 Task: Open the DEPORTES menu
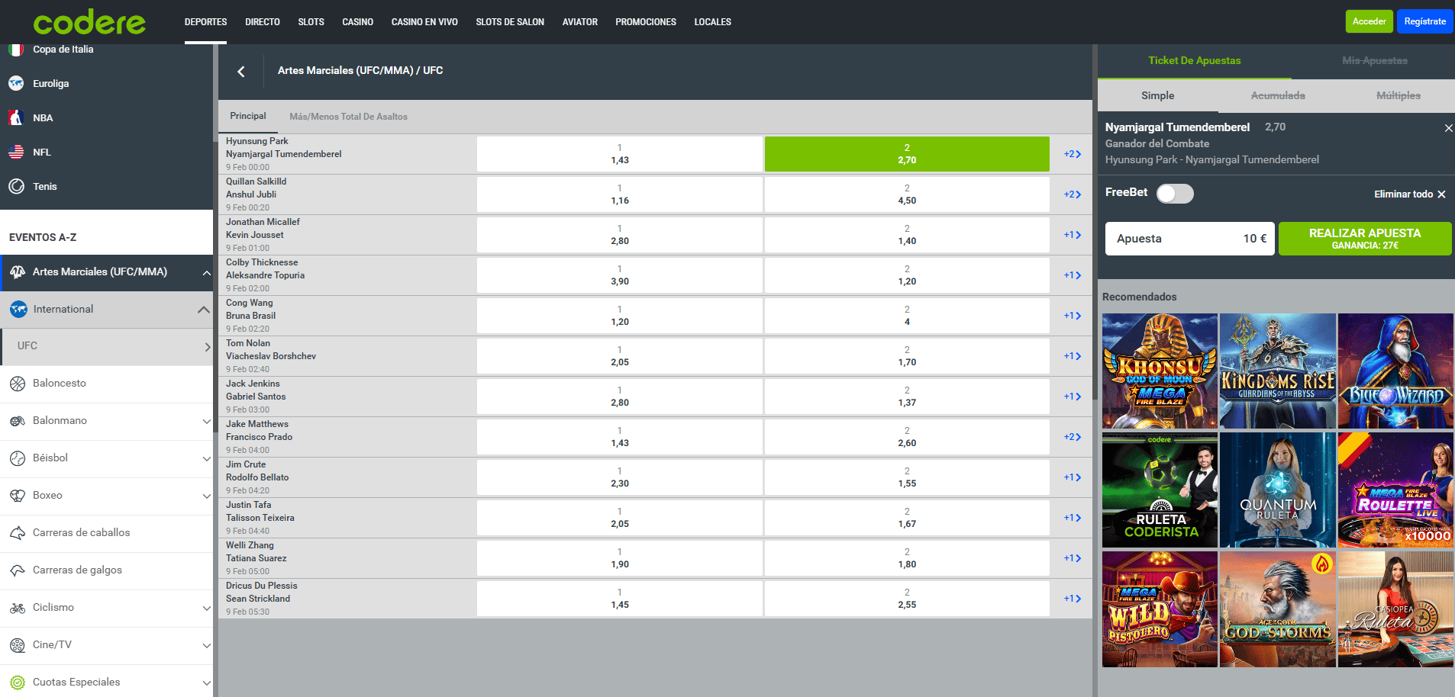[x=206, y=22]
